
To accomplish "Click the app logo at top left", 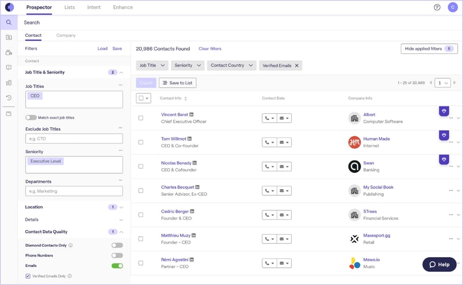I will pyautogui.click(x=9, y=7).
